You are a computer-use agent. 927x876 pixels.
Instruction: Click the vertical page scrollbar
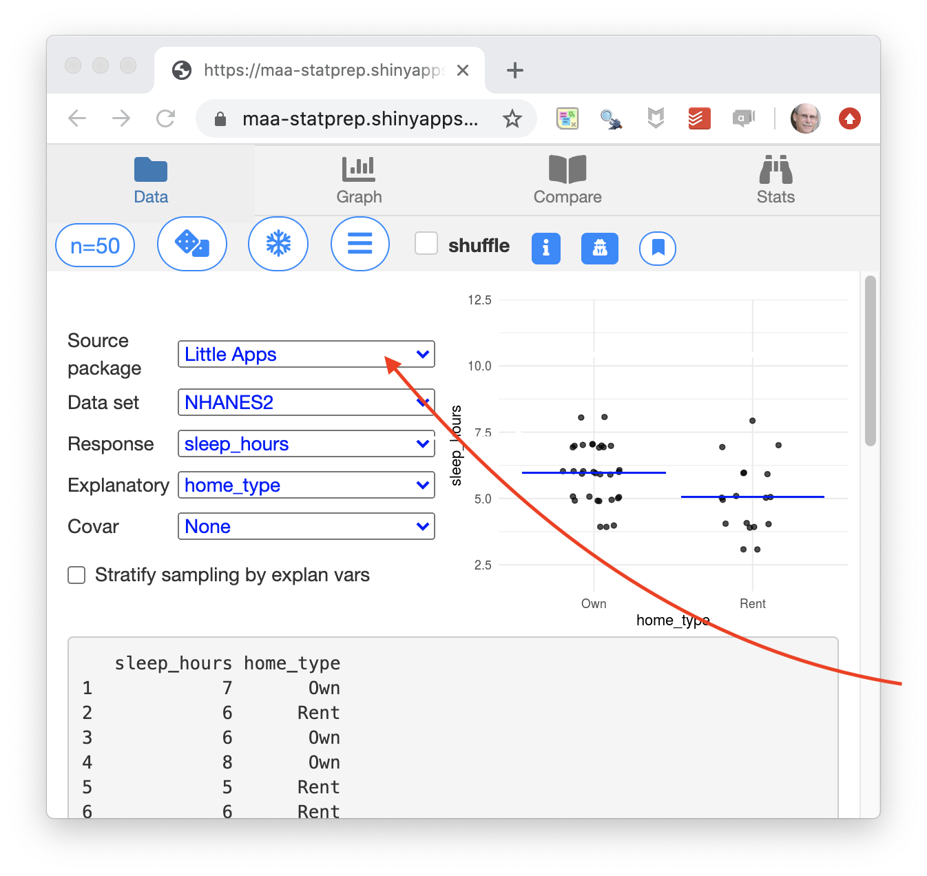coord(870,362)
